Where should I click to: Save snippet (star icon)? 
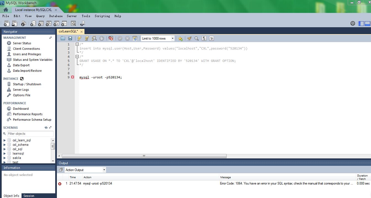click(x=180, y=38)
